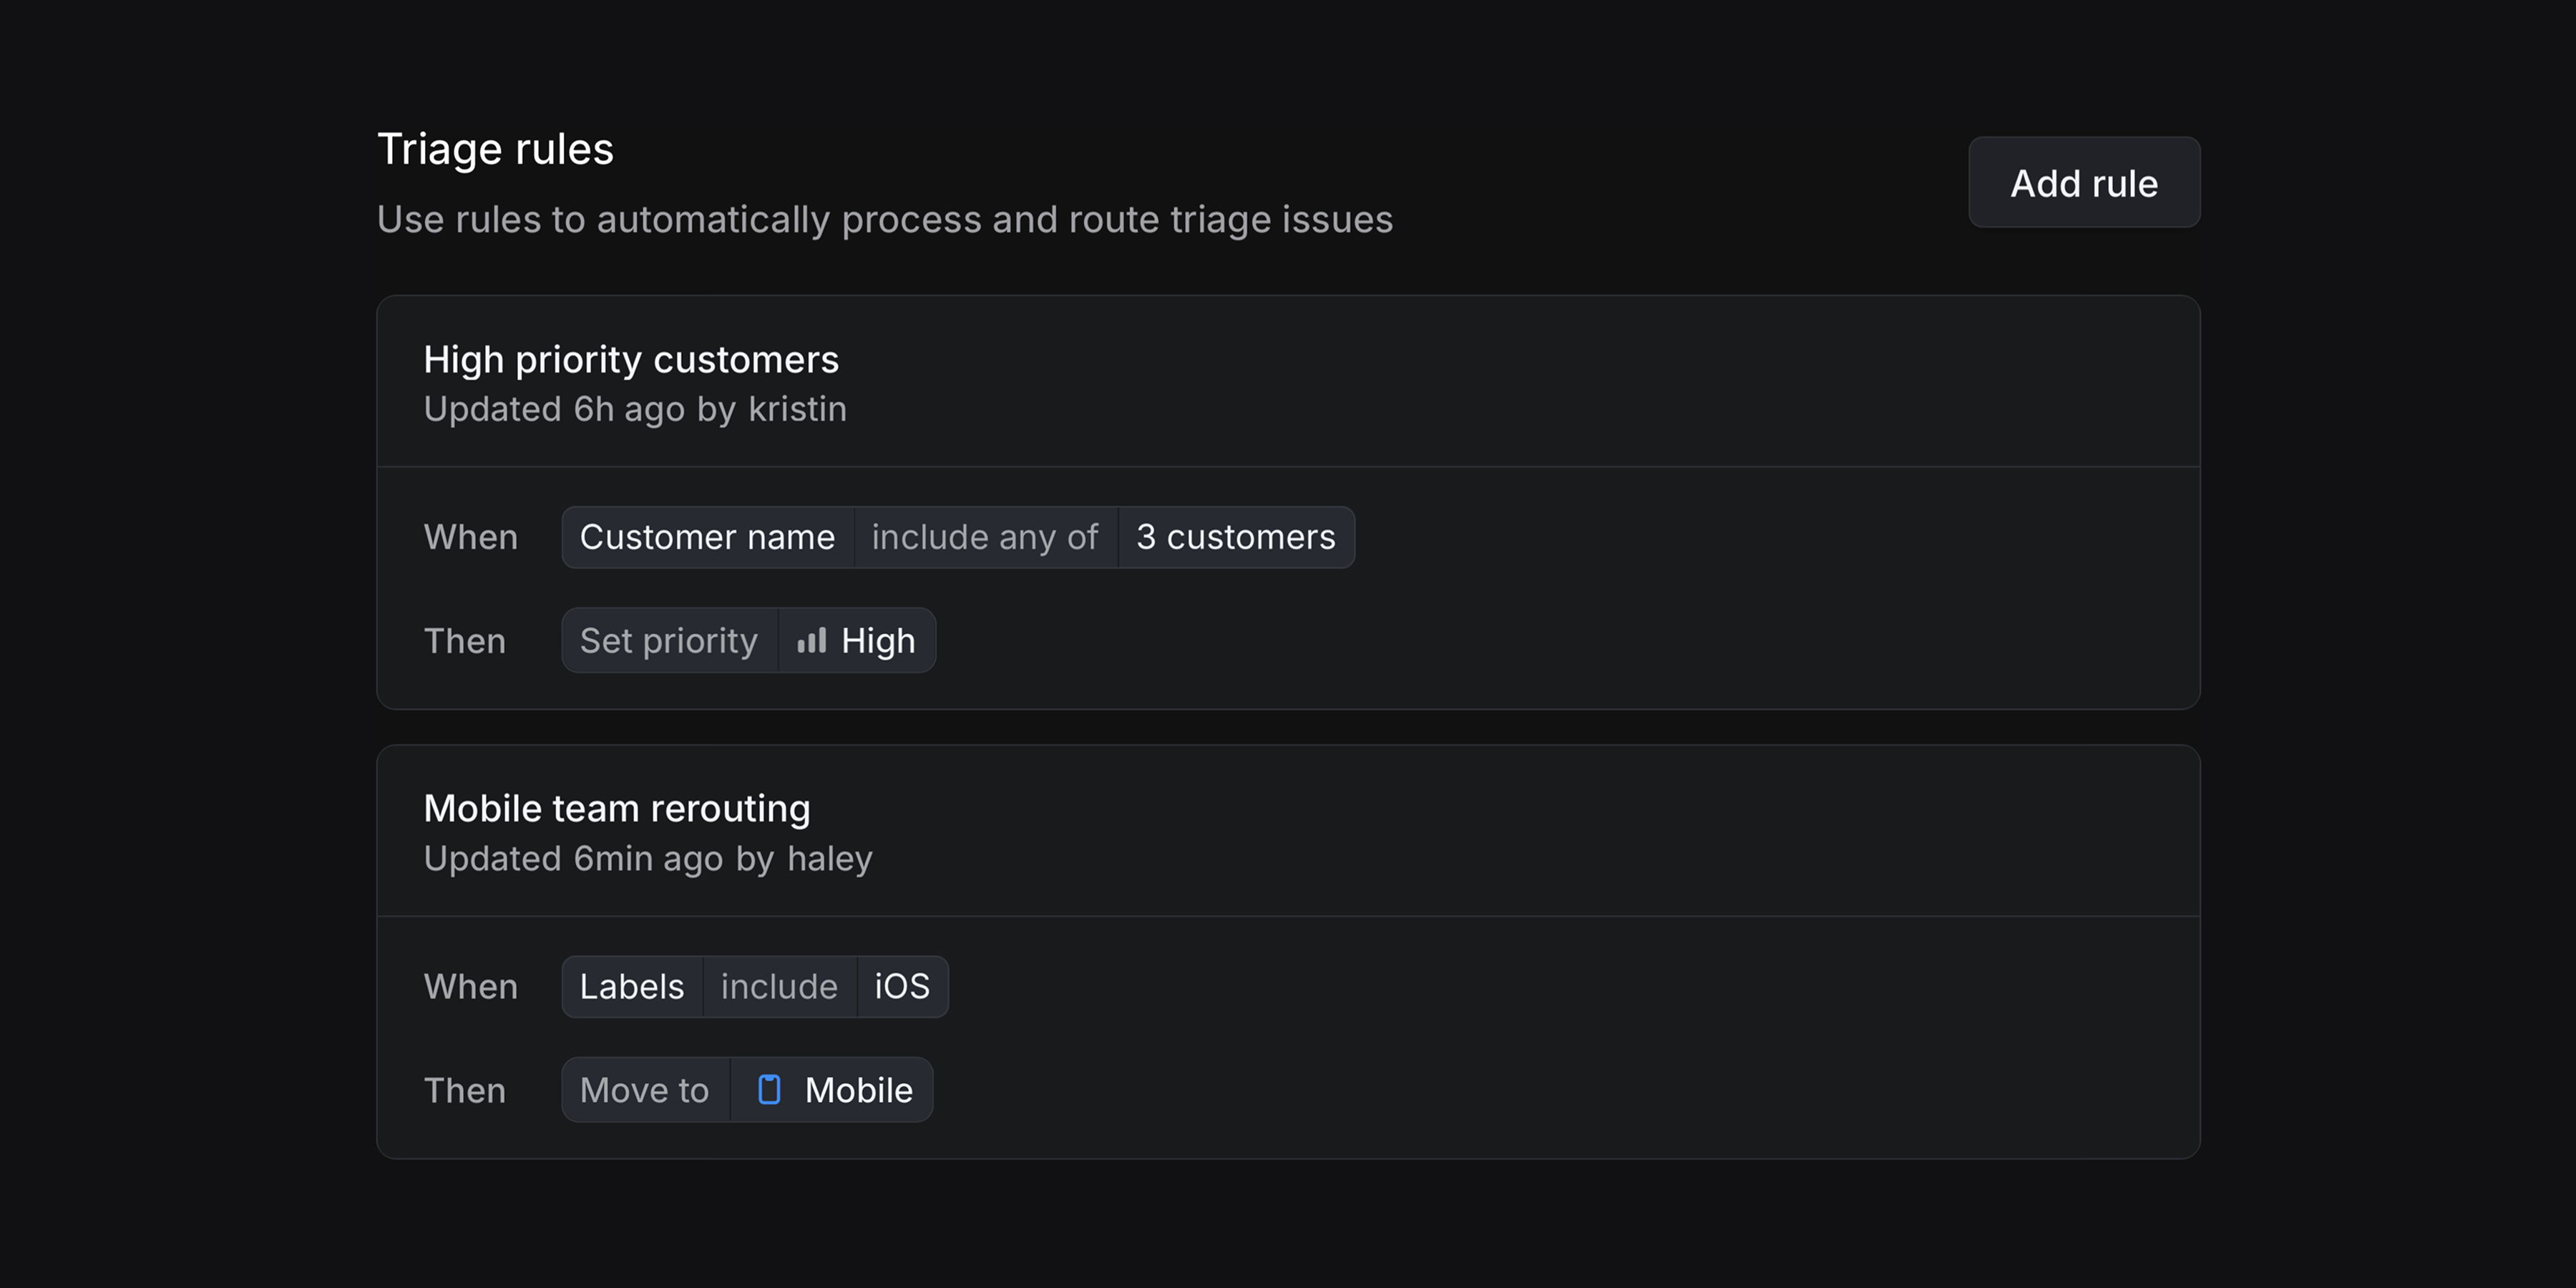Select the Labels condition chip
The width and height of the screenshot is (2576, 1288).
click(632, 986)
